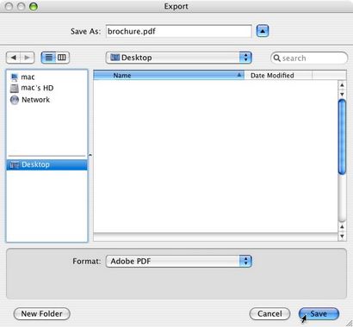
Task: Sort by Date Modified column
Action: (x=278, y=76)
